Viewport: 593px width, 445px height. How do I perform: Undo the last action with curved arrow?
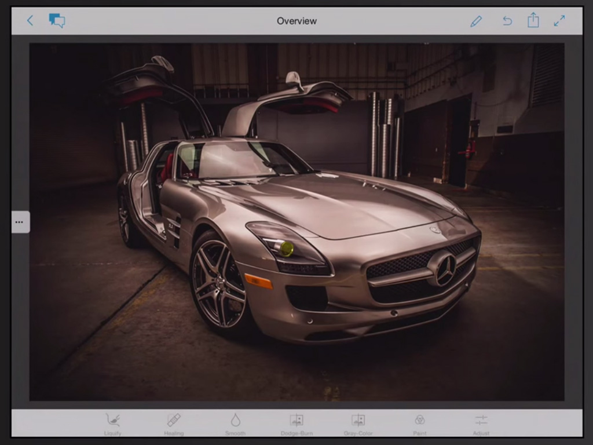pos(507,21)
